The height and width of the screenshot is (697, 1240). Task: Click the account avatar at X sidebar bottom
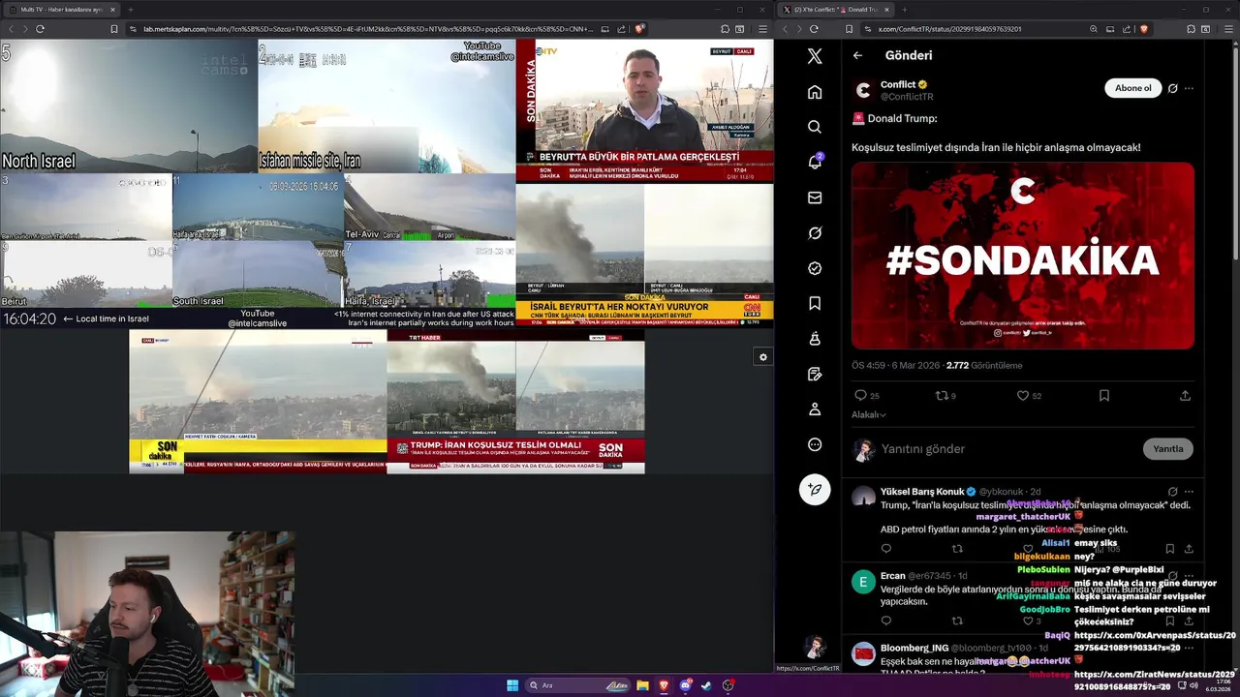[x=815, y=646]
